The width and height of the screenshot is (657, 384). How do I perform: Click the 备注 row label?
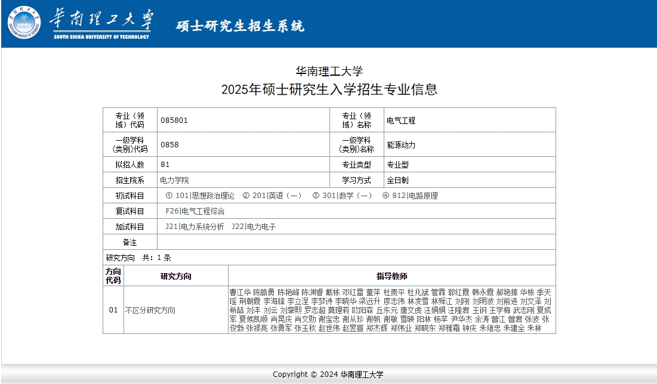(129, 242)
